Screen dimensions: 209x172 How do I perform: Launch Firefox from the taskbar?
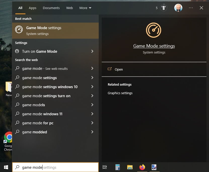tap(142, 167)
